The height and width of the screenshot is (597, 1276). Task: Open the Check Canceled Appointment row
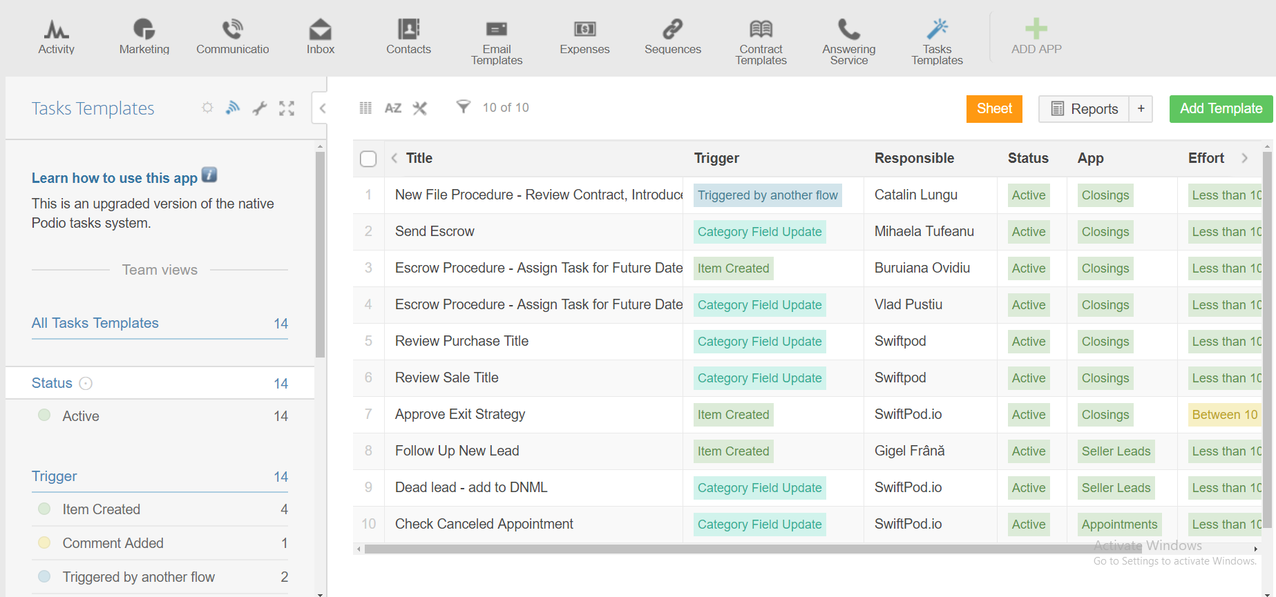484,524
